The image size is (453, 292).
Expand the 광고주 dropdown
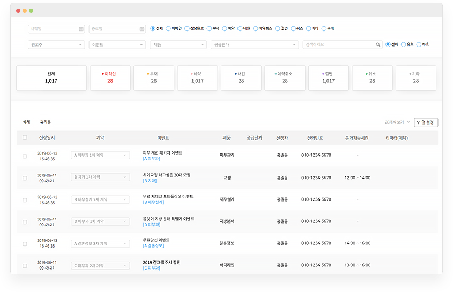coord(56,45)
